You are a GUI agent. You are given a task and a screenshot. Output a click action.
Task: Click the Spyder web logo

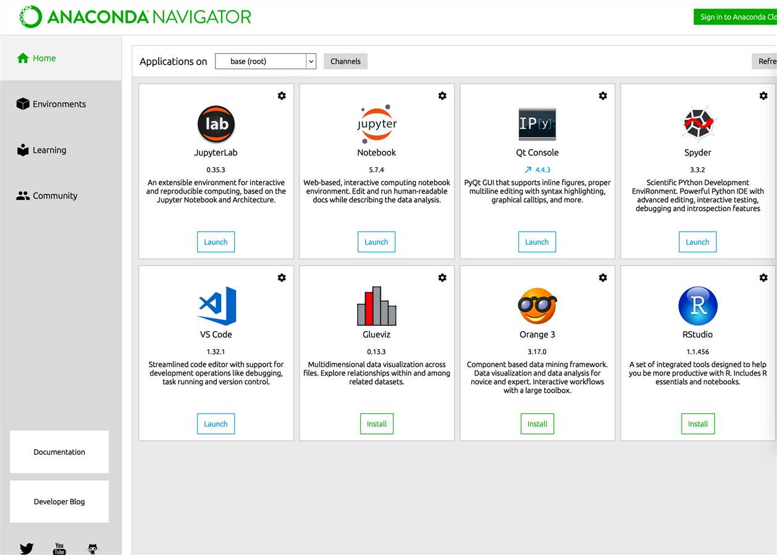pos(698,124)
